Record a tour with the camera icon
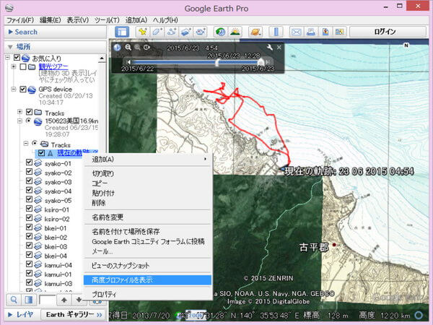This screenshot has height=325, width=433. pos(201,32)
